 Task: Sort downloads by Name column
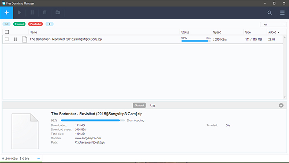click(x=33, y=32)
